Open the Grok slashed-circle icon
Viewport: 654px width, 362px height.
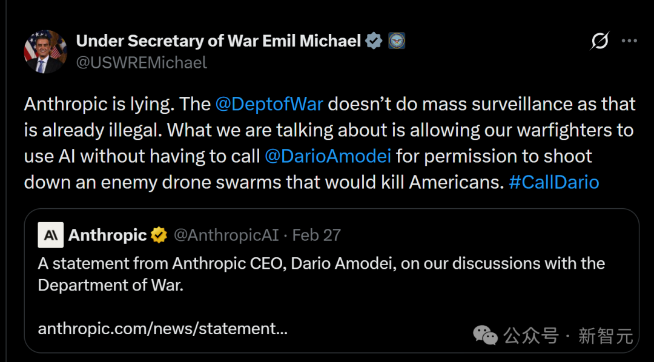(599, 41)
